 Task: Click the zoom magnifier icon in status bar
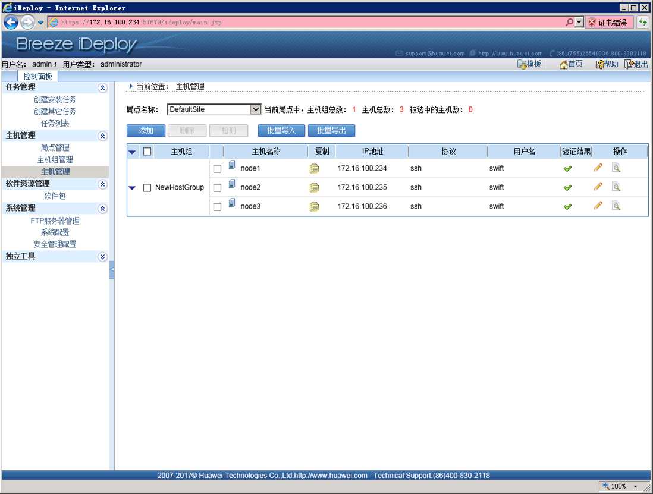606,486
